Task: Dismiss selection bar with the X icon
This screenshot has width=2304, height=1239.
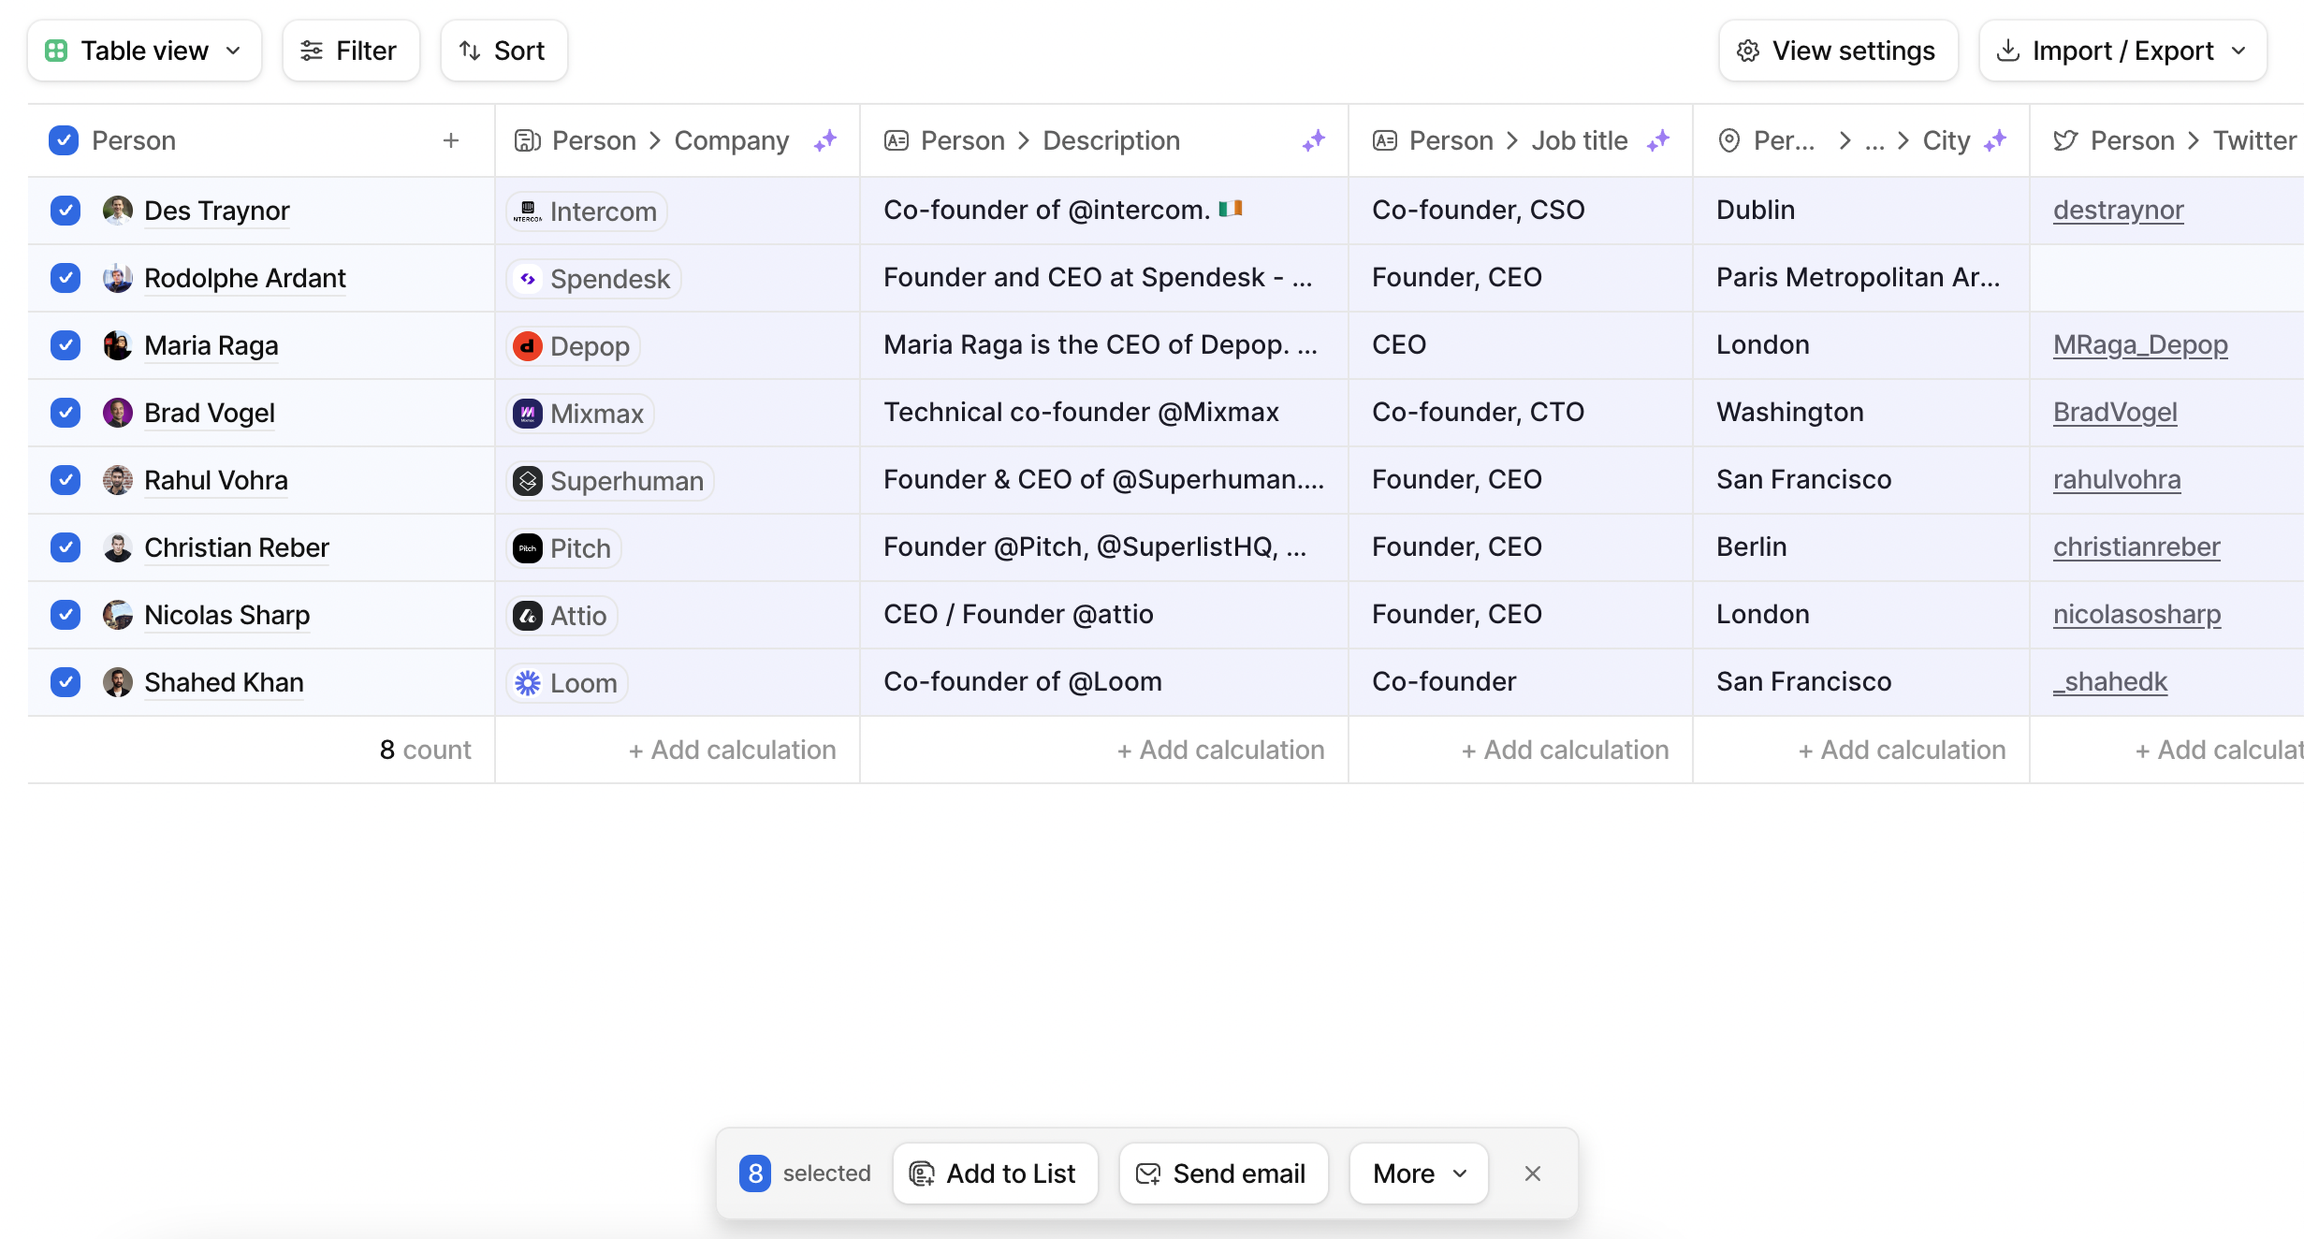Action: (x=1532, y=1174)
